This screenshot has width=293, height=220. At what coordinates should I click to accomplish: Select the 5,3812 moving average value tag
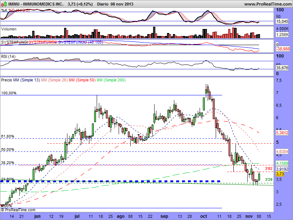(282, 133)
